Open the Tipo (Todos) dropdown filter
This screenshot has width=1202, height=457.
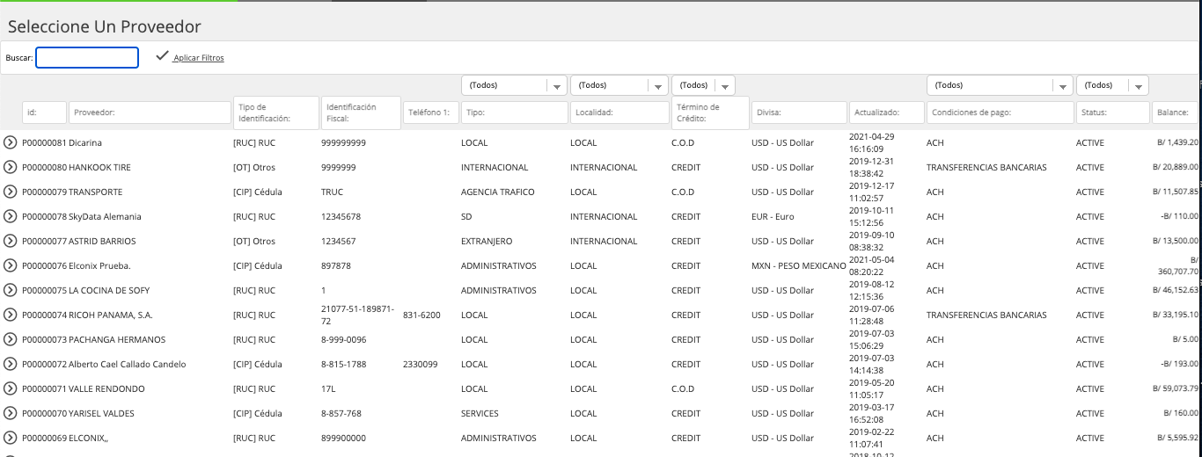[x=514, y=85]
